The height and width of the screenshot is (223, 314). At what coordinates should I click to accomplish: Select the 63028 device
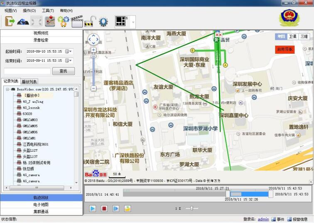pyautogui.click(x=27, y=114)
